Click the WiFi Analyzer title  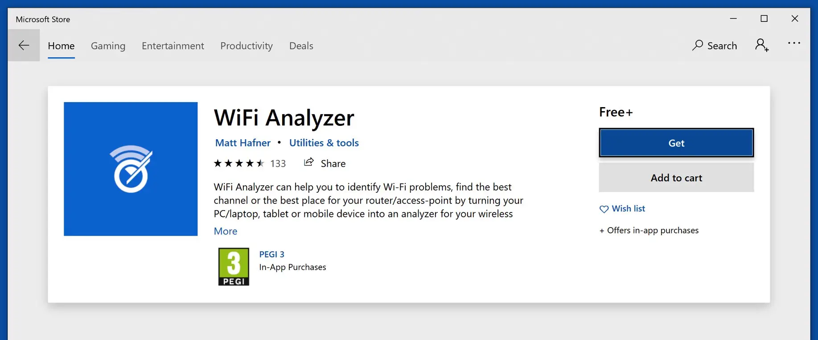click(284, 118)
